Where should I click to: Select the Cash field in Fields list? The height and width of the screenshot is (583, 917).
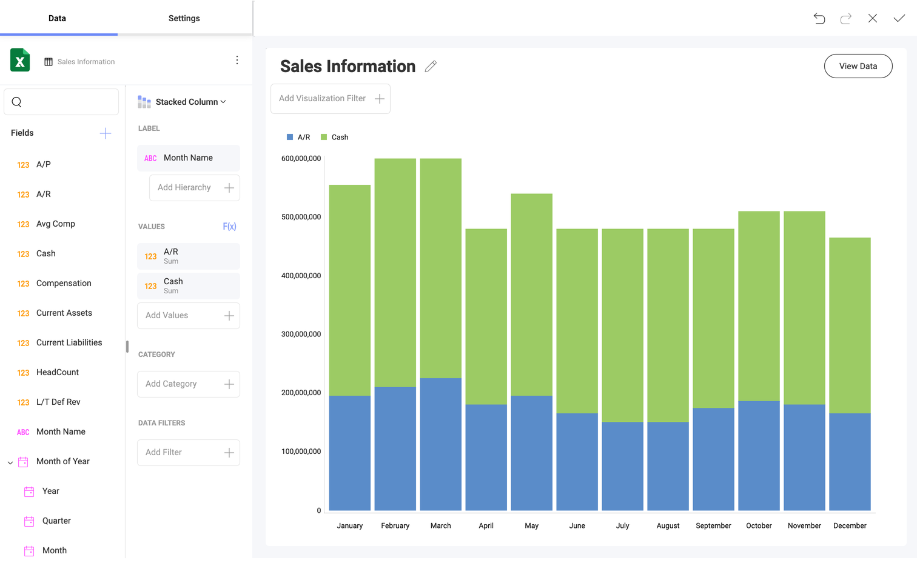coord(46,254)
